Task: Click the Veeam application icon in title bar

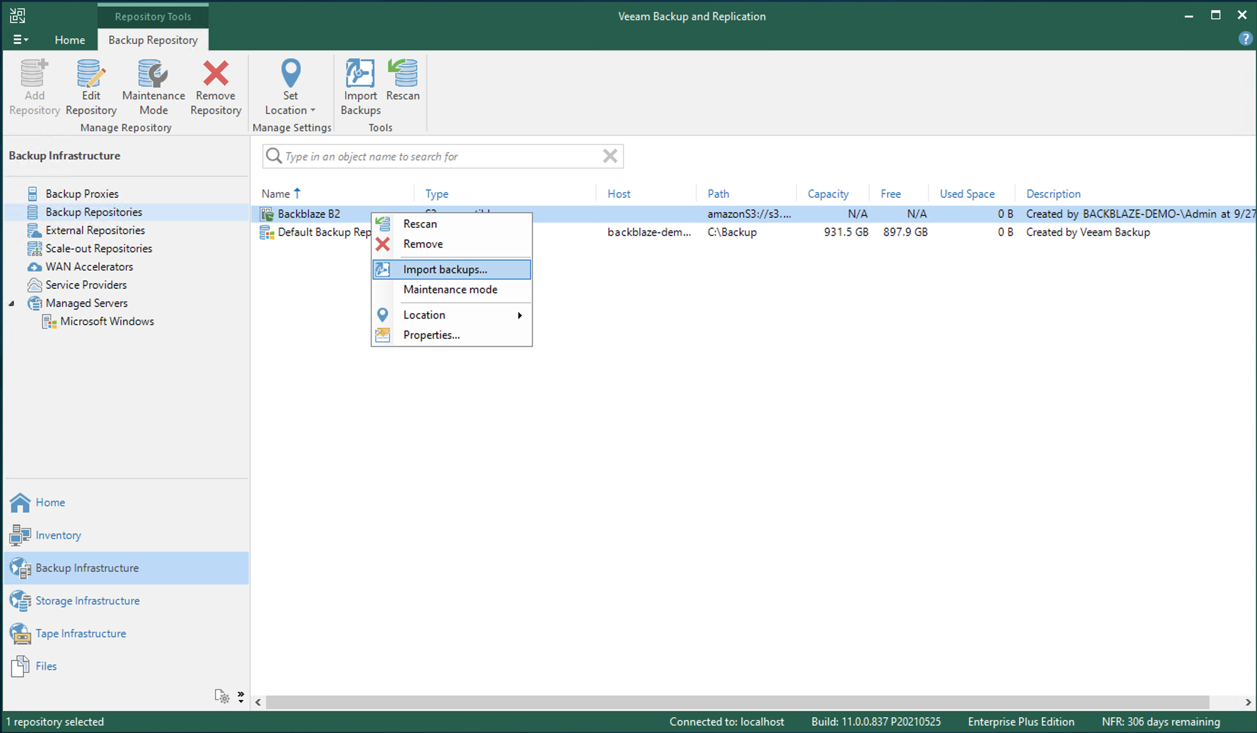Action: pos(17,15)
